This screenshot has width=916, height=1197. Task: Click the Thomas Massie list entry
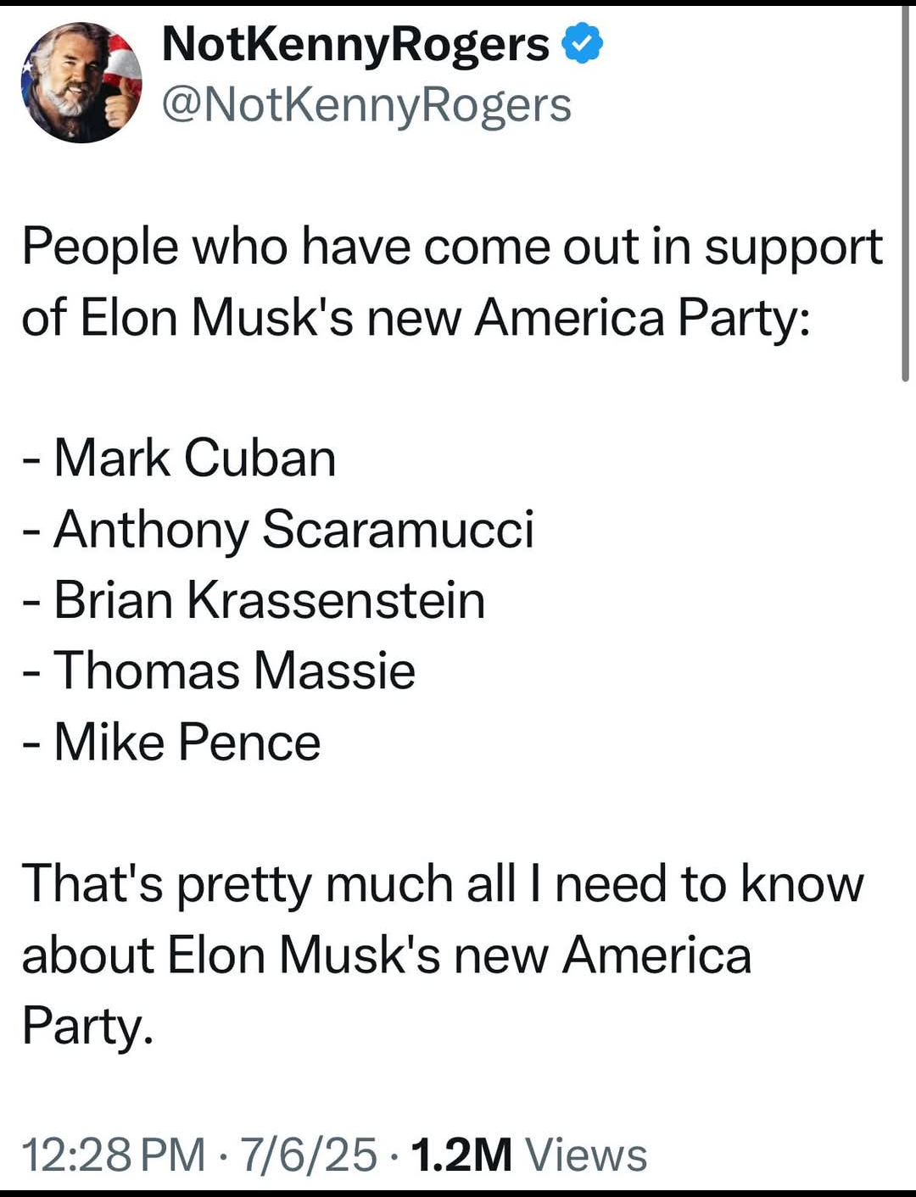219,671
